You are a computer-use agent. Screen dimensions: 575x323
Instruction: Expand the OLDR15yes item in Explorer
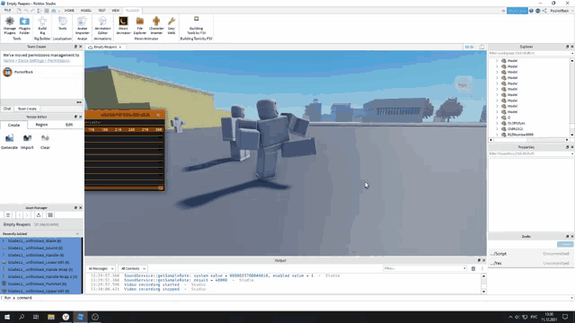[497, 123]
